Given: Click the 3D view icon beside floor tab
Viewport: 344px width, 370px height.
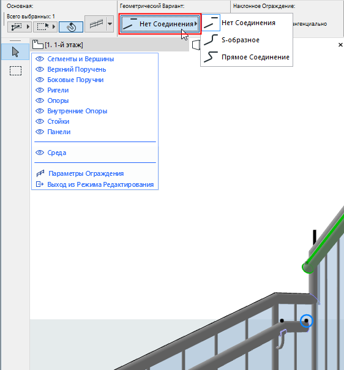Looking at the screenshot, I should point(196,45).
